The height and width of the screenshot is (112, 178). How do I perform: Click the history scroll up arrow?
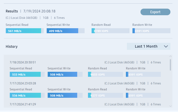click(170, 56)
